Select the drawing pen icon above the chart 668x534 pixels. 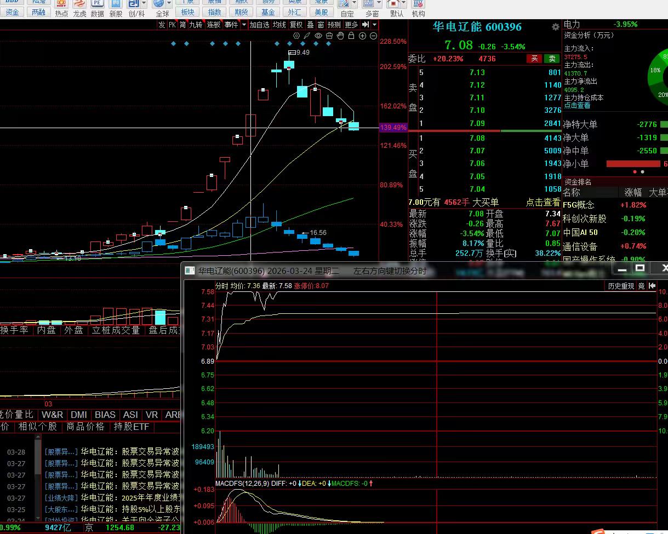(x=307, y=36)
